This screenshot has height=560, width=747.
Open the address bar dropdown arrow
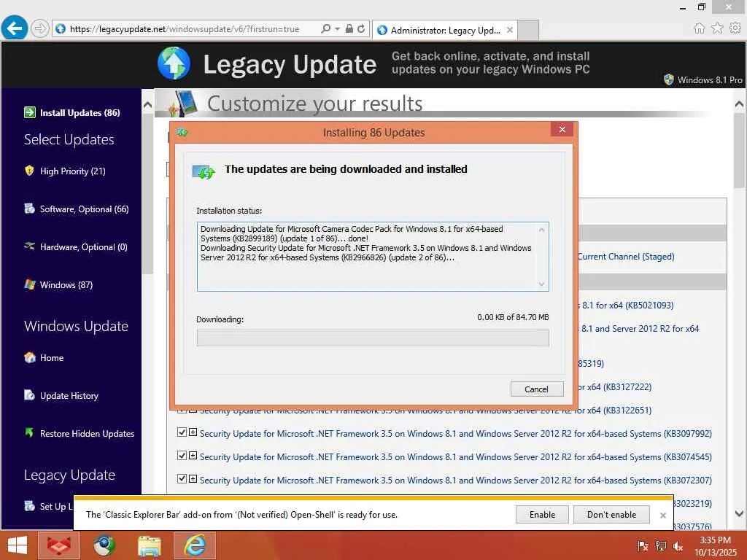(337, 29)
